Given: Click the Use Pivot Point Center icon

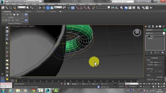Looking at the screenshot, I should point(64,8).
